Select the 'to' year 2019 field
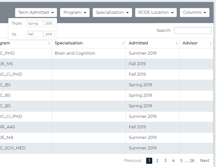Image resolution: width=216 pixels, height=167 pixels. 49,34
